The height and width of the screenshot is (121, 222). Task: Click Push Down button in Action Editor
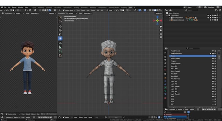(x=51, y=114)
